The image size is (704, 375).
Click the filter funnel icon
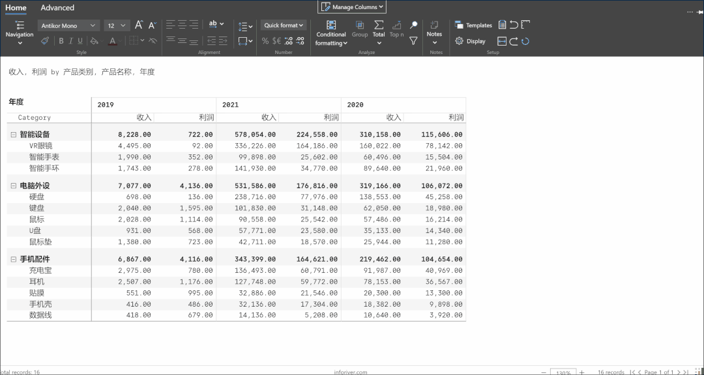click(x=413, y=41)
